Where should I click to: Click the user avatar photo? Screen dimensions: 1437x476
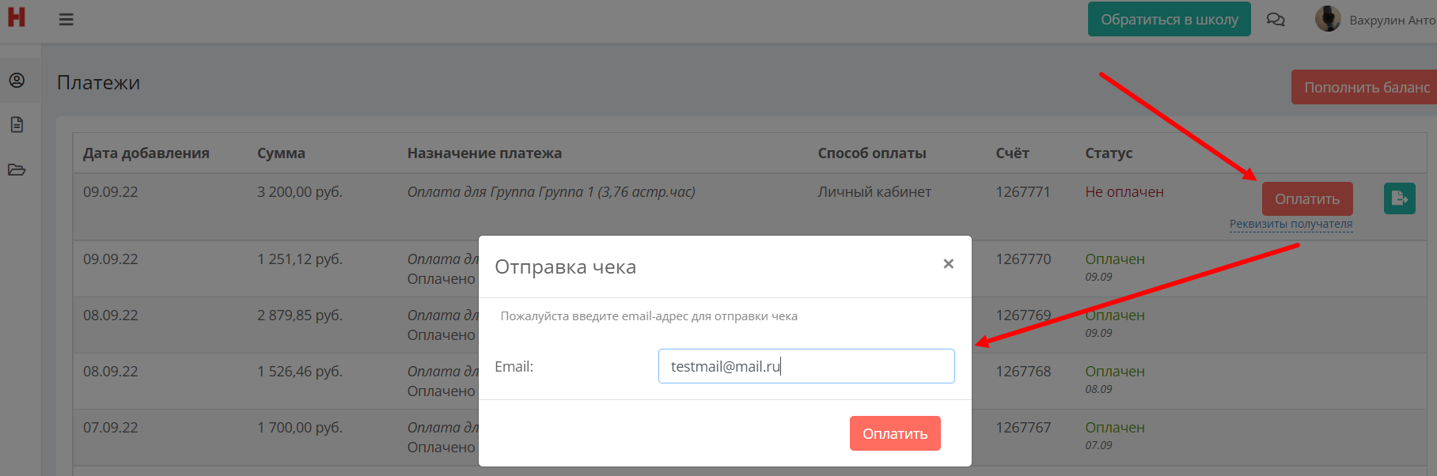tap(1328, 19)
